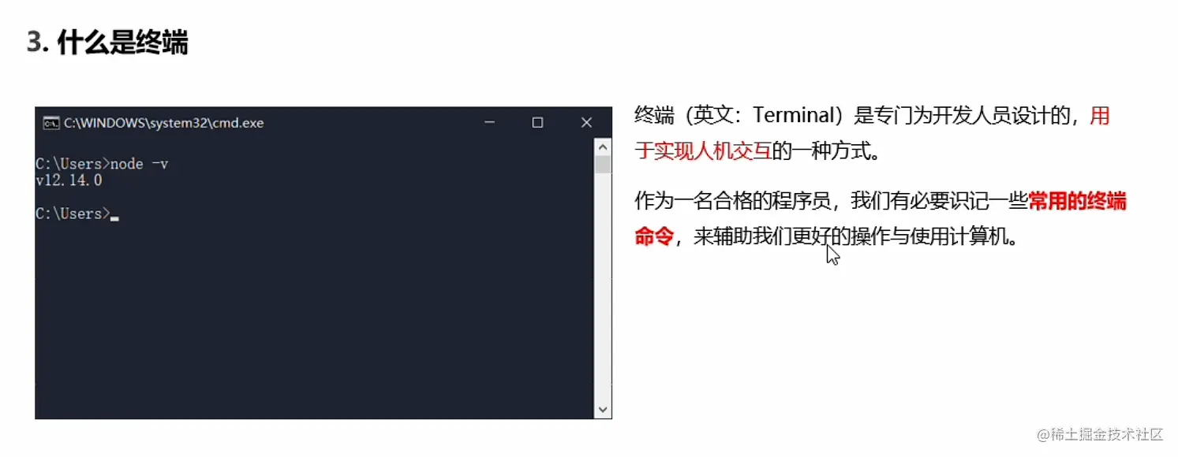Click the blinking cursor after second C:\Users> prompt

(114, 217)
